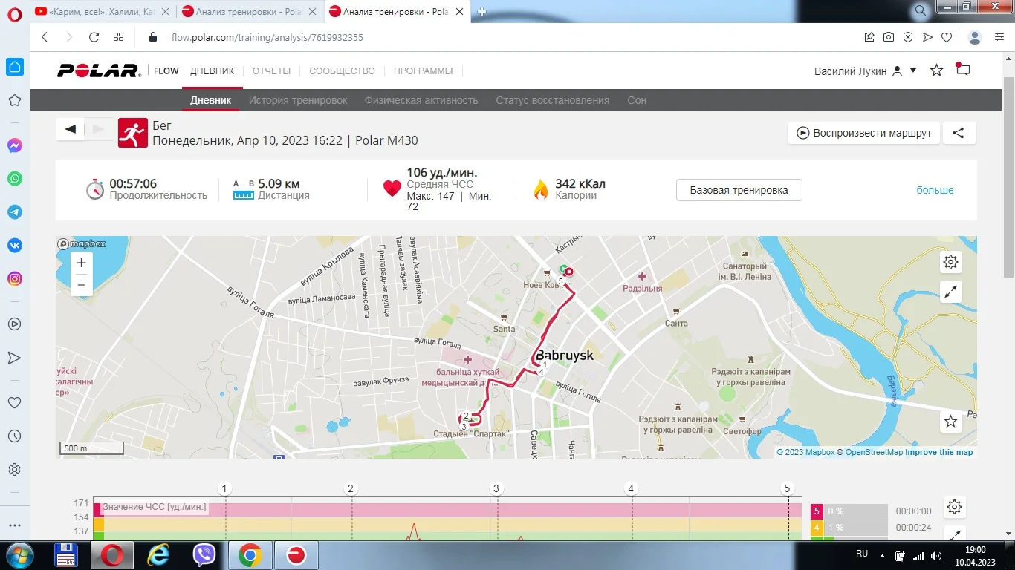Open Google Chrome from the taskbar
The width and height of the screenshot is (1015, 570).
click(x=250, y=555)
